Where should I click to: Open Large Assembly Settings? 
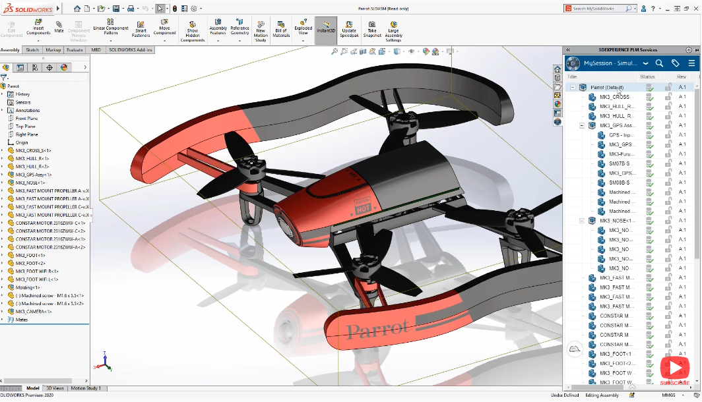pyautogui.click(x=393, y=32)
